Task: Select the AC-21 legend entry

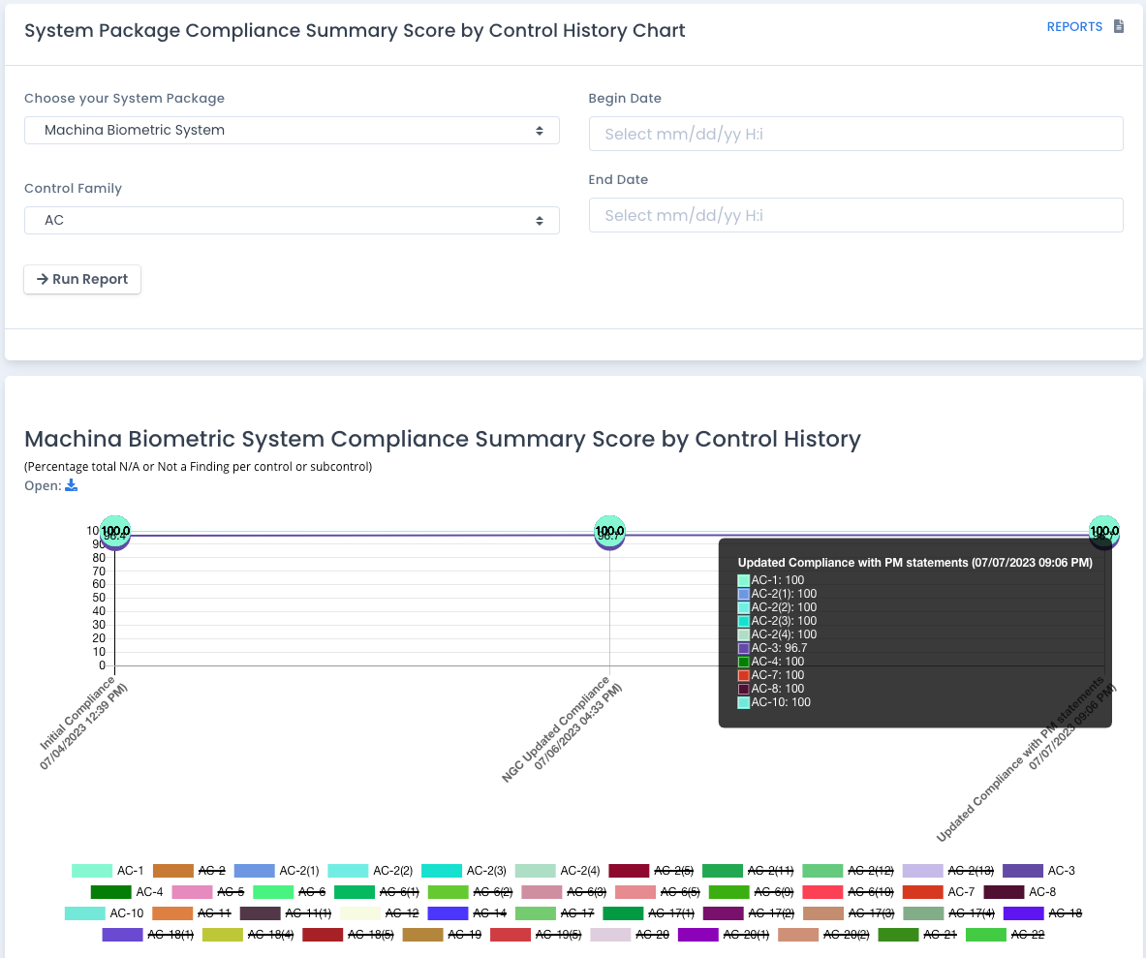Action: tap(917, 934)
